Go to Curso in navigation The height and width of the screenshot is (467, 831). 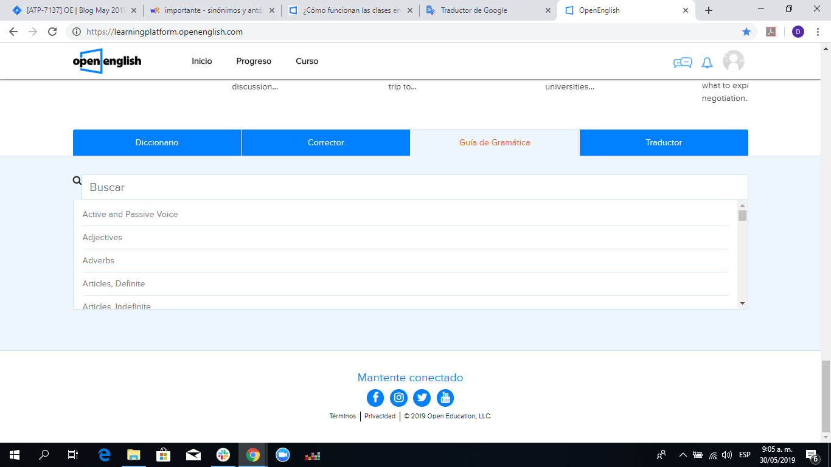point(307,61)
